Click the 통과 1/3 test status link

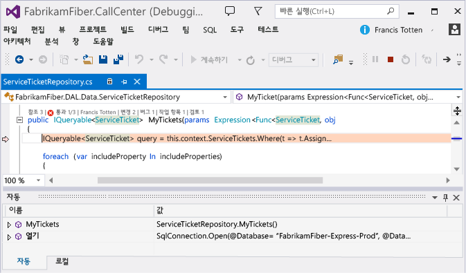point(66,112)
